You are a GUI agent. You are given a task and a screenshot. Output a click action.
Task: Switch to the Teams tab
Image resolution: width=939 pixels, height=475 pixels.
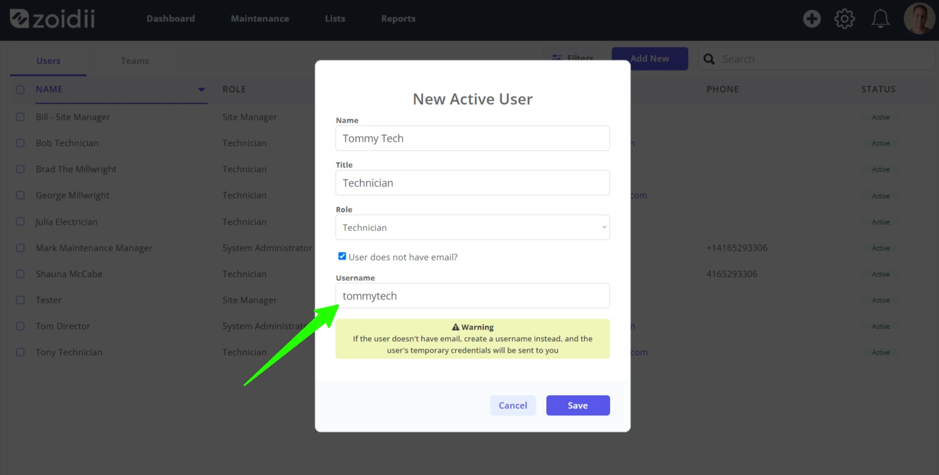click(x=135, y=61)
